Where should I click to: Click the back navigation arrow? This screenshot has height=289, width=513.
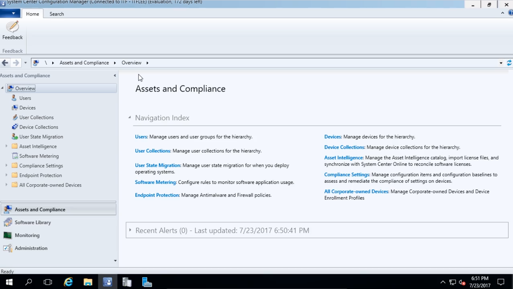coord(5,63)
